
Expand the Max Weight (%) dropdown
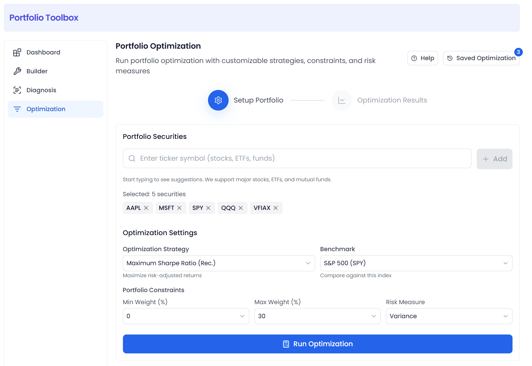coord(317,316)
